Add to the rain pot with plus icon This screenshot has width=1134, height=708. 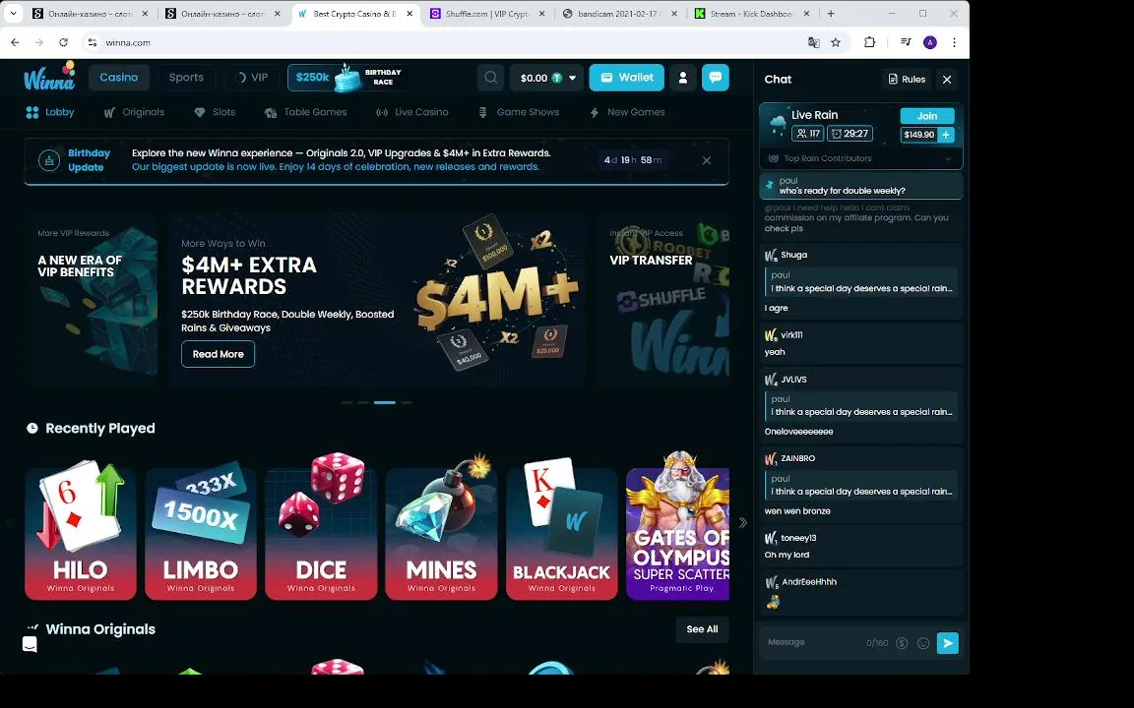pos(945,135)
